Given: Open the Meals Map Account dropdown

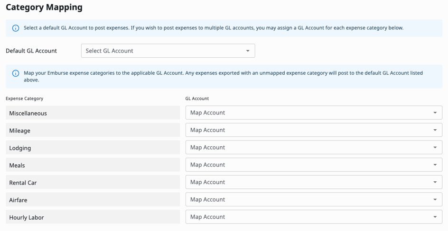Looking at the screenshot, I should click(314, 165).
